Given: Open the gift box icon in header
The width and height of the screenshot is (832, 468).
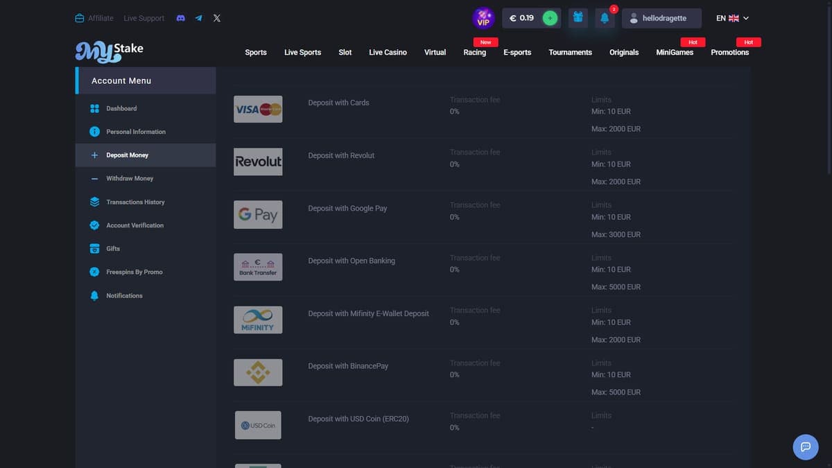Looking at the screenshot, I should [577, 18].
